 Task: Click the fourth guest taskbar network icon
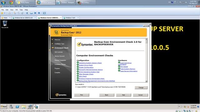click(x=30, y=107)
